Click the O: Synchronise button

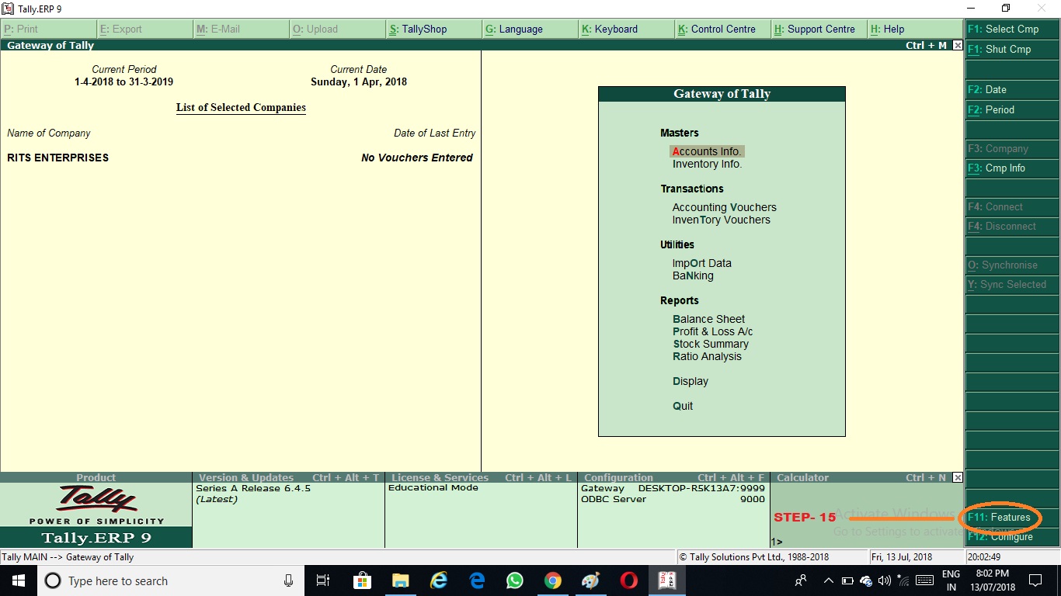coord(1012,265)
